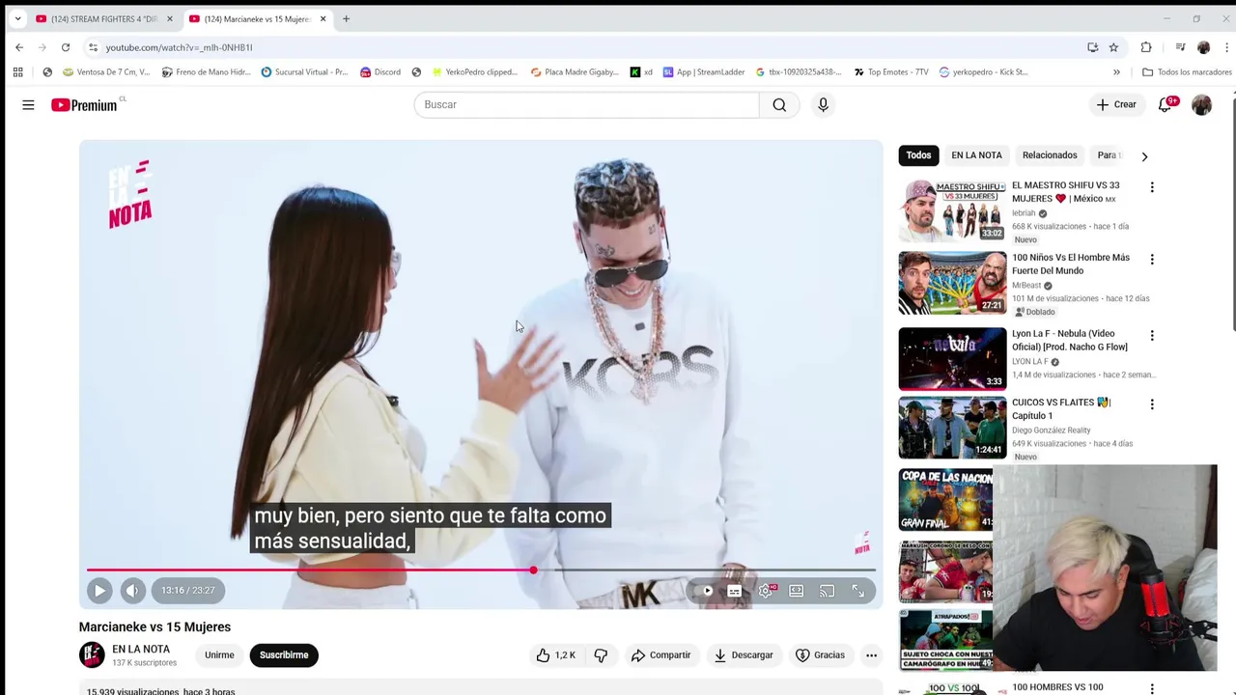Open EN LA NOTA channel name link
The width and height of the screenshot is (1236, 695).
click(141, 650)
